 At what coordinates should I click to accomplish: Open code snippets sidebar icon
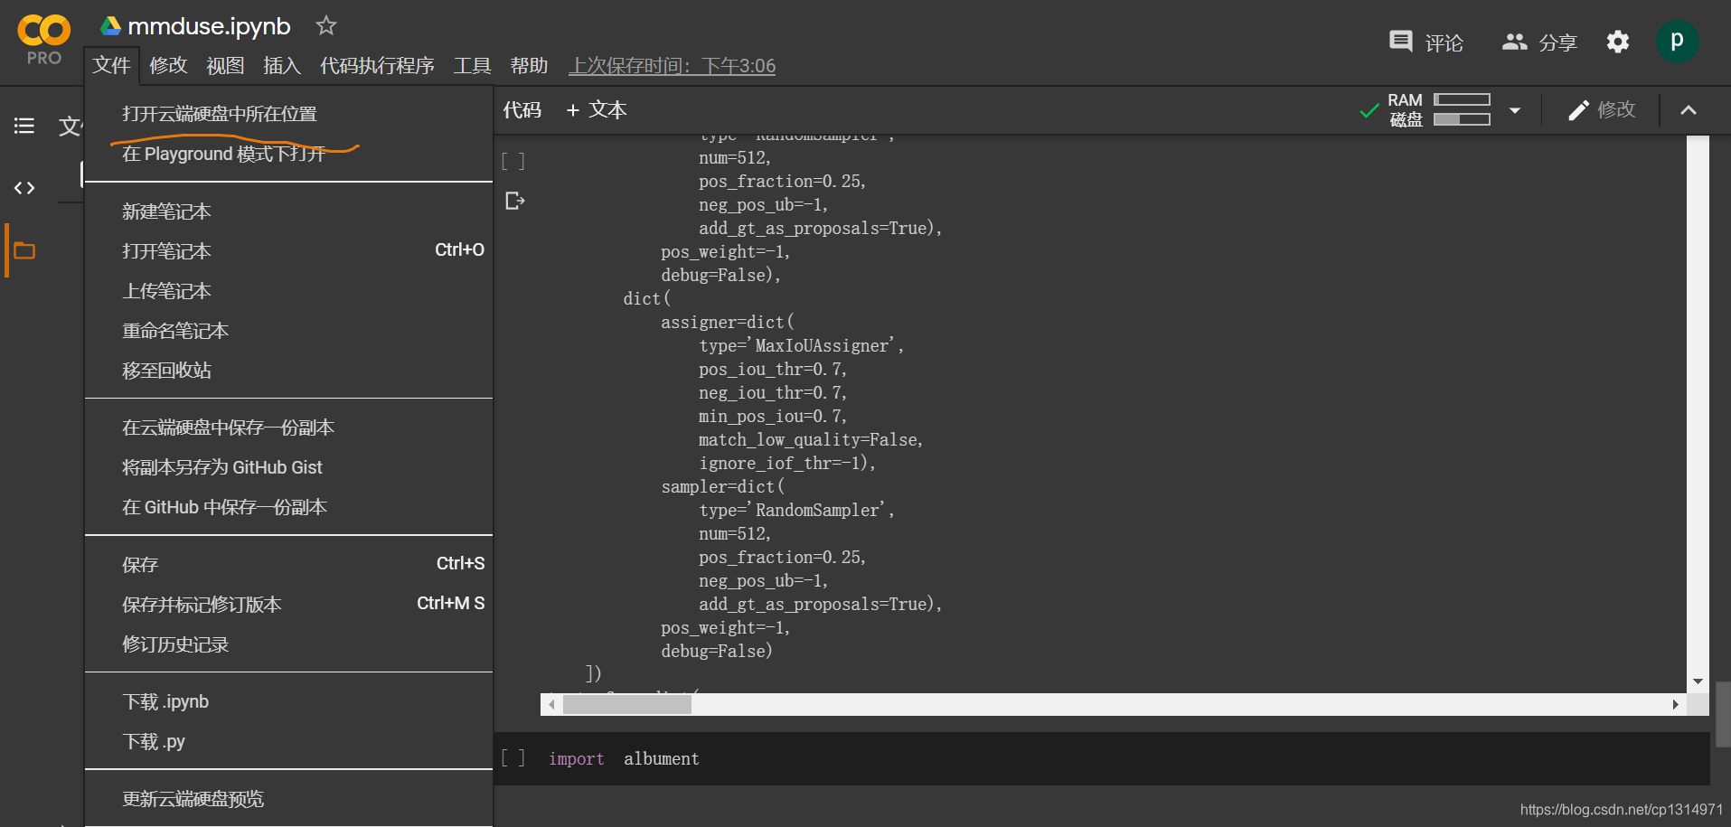coord(24,188)
